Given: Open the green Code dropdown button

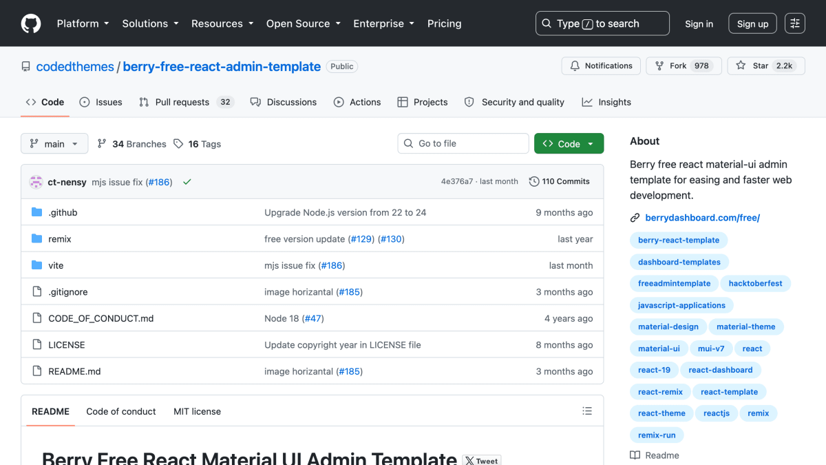Looking at the screenshot, I should pyautogui.click(x=569, y=143).
